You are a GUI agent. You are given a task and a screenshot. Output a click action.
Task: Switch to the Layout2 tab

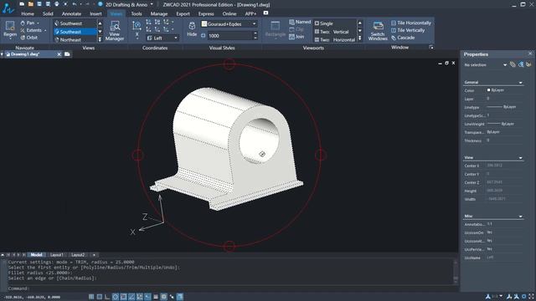coord(78,255)
